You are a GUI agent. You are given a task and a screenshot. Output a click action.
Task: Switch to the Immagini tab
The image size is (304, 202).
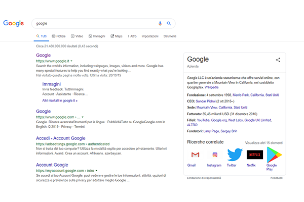[x=97, y=36]
